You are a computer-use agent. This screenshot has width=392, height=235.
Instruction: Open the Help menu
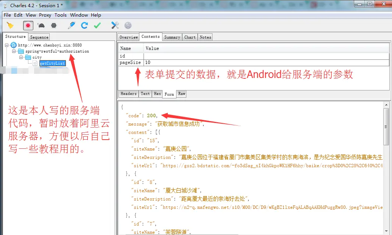pyautogui.click(x=96, y=15)
